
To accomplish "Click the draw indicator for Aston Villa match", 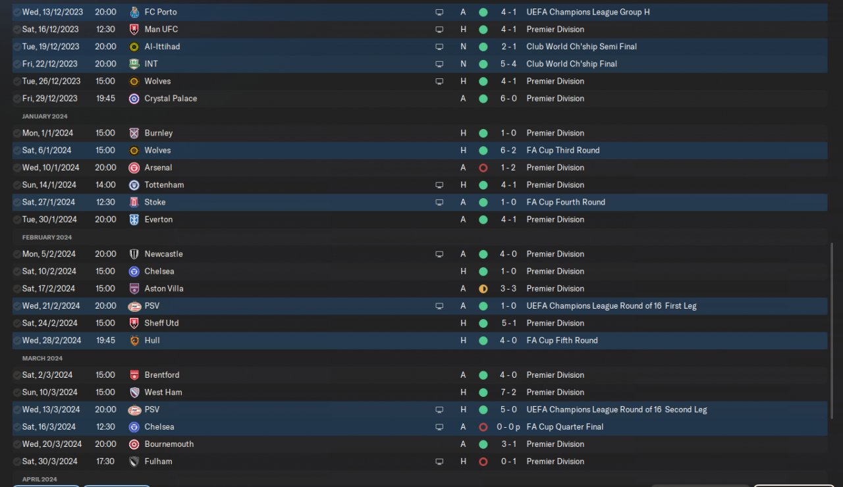I will tap(483, 289).
